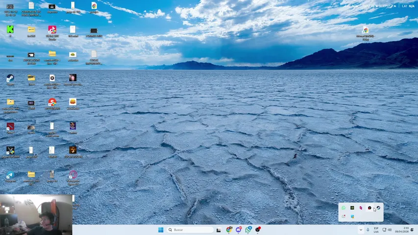Collapse the hidden tray icons chevron

pos(361,230)
